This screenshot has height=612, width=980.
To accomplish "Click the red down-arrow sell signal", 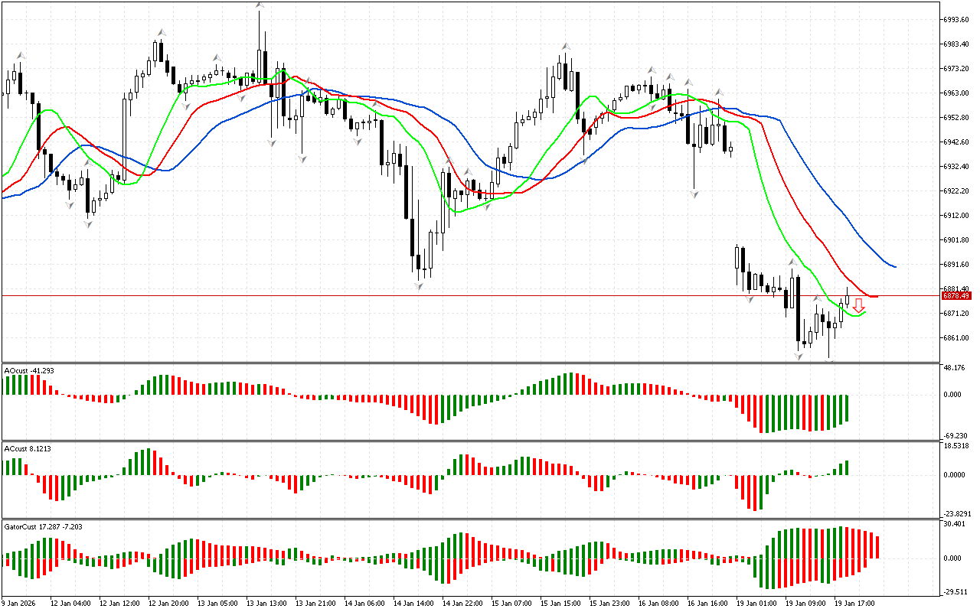I will click(859, 305).
